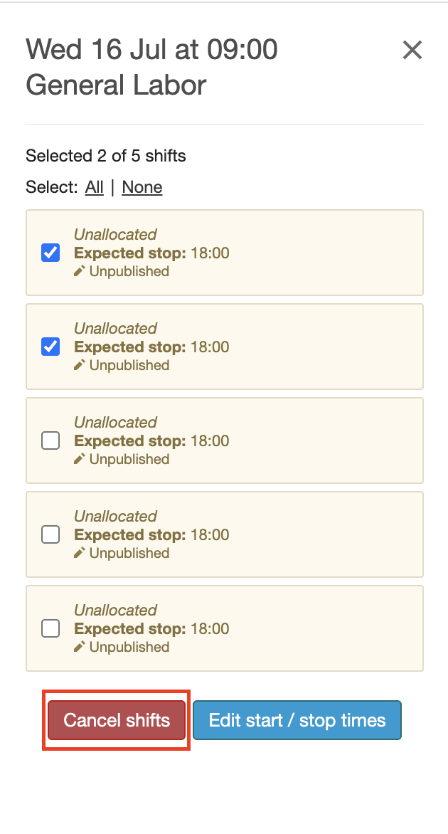Choose the None selection link
The width and height of the screenshot is (448, 834).
tap(142, 187)
